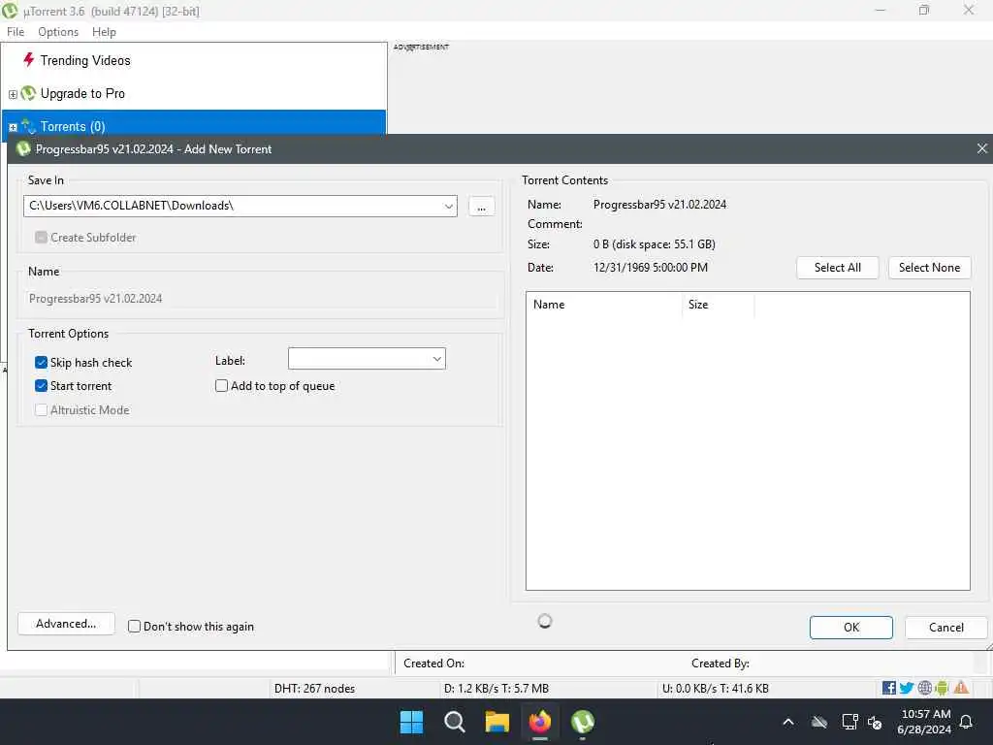Click the DHT: 267 nodes status

[x=314, y=688]
